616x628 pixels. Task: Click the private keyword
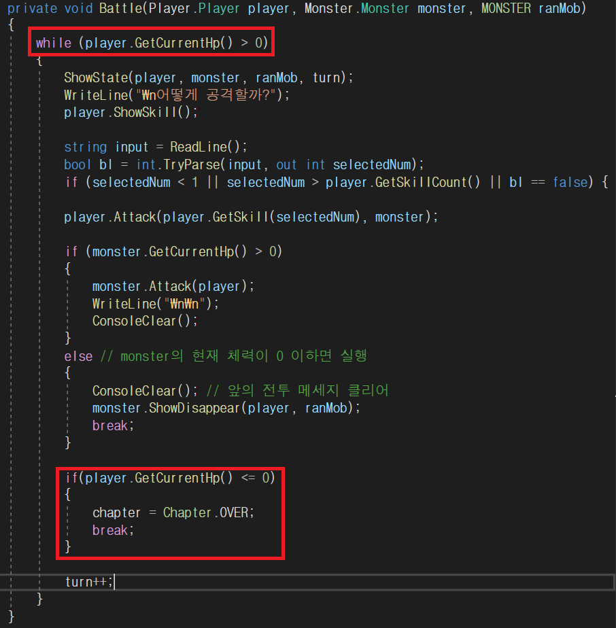point(32,8)
